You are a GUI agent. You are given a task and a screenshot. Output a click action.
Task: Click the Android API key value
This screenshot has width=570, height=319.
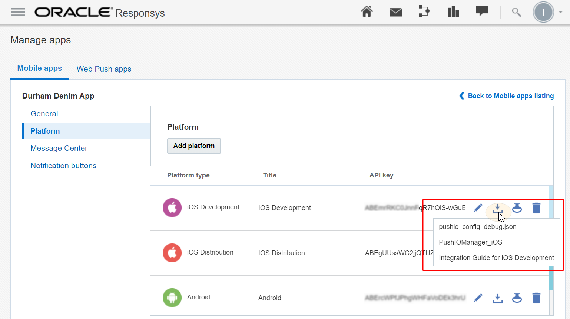coord(415,298)
